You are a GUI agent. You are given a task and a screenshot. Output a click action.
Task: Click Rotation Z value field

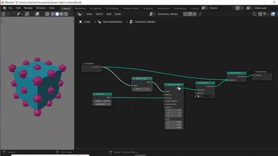click(x=174, y=116)
